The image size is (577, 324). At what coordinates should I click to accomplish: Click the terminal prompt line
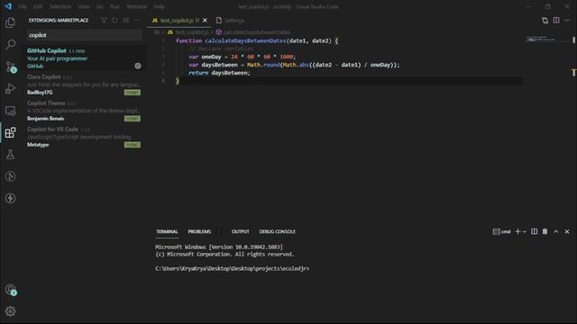tap(233, 268)
